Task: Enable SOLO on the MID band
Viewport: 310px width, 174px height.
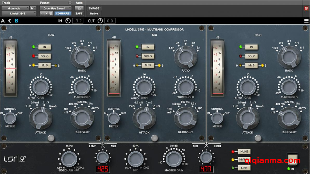Action: [x=148, y=56]
